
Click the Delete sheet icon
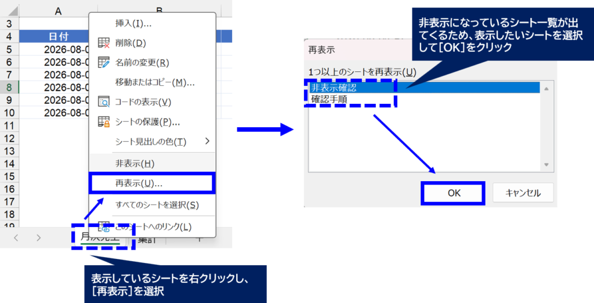[104, 43]
